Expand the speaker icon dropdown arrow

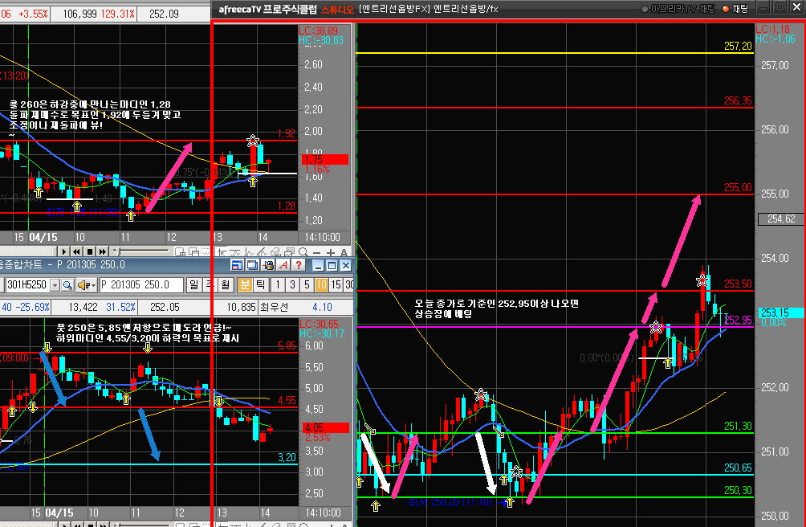(94, 285)
